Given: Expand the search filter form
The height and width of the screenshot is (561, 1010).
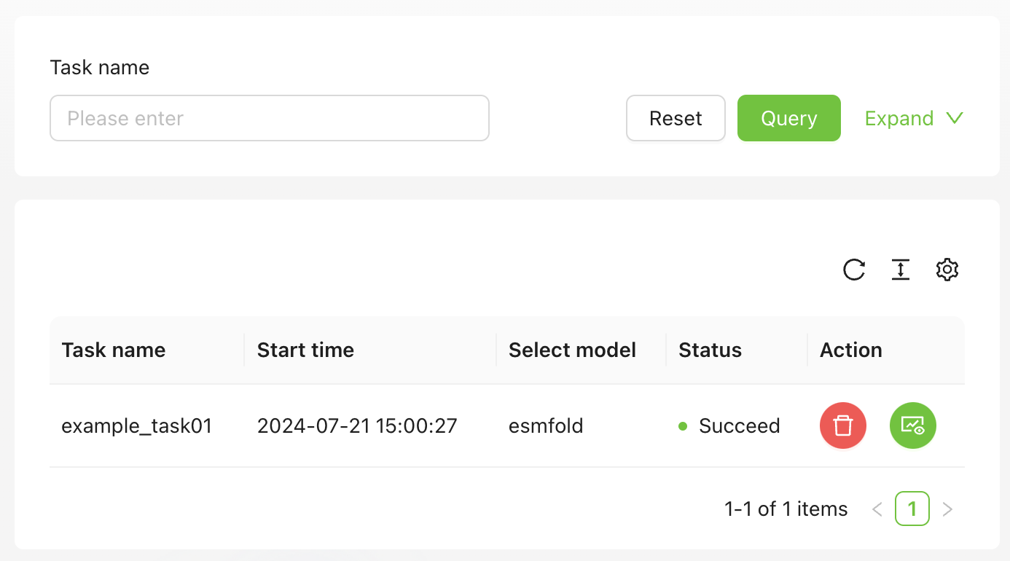Looking at the screenshot, I should pos(914,118).
